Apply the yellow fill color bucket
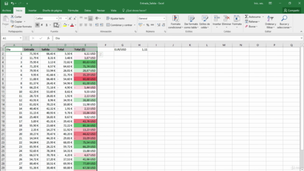This screenshot has width=304, height=171. pyautogui.click(x=65, y=25)
